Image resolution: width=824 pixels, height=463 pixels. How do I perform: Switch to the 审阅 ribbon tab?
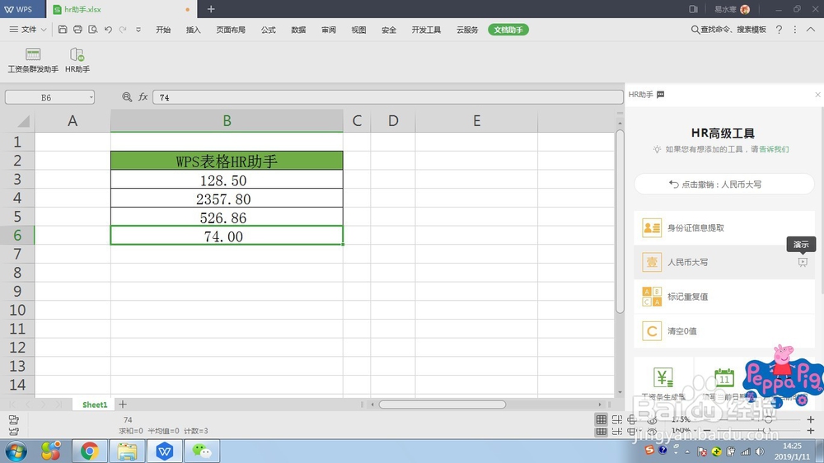coord(329,30)
